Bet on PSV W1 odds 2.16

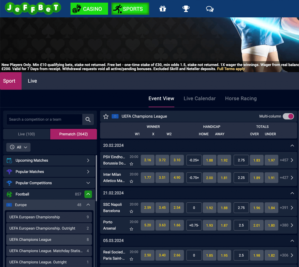148,160
